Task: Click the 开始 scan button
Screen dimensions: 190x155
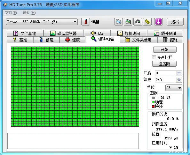Action: 165,49
